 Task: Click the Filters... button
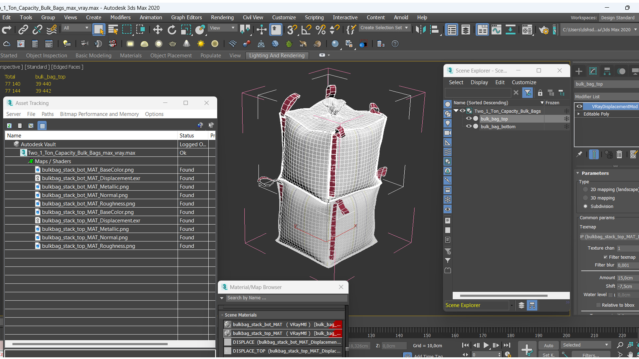pos(590,355)
